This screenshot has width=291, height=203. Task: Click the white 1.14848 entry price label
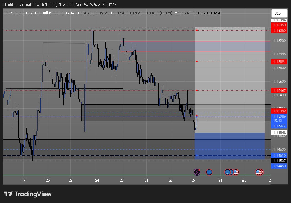279,133
